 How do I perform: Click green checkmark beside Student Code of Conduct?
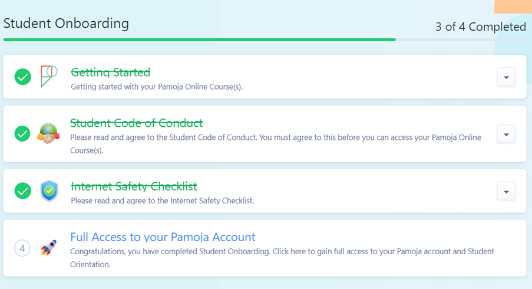(22, 134)
